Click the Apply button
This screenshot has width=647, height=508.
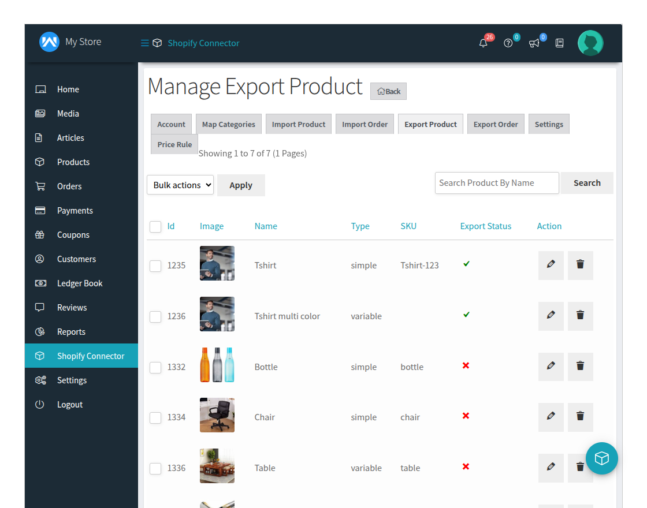pos(241,185)
